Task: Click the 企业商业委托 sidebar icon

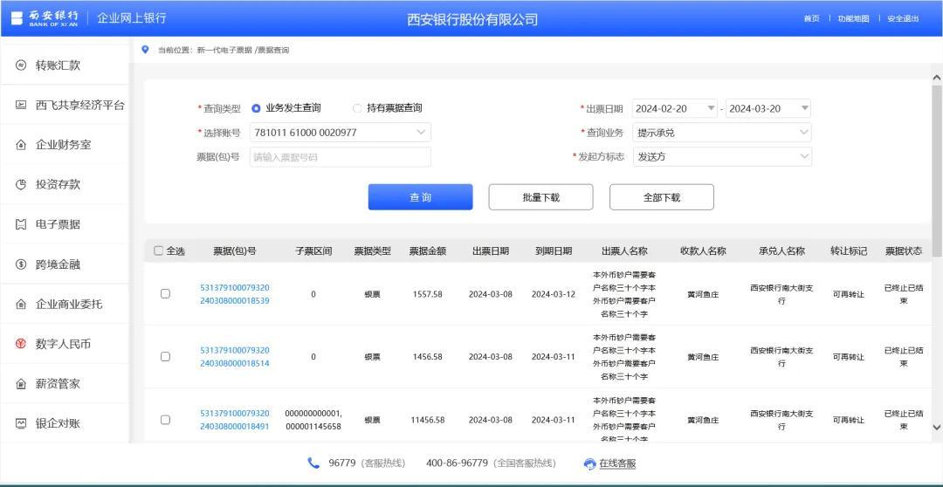Action: pyautogui.click(x=21, y=305)
